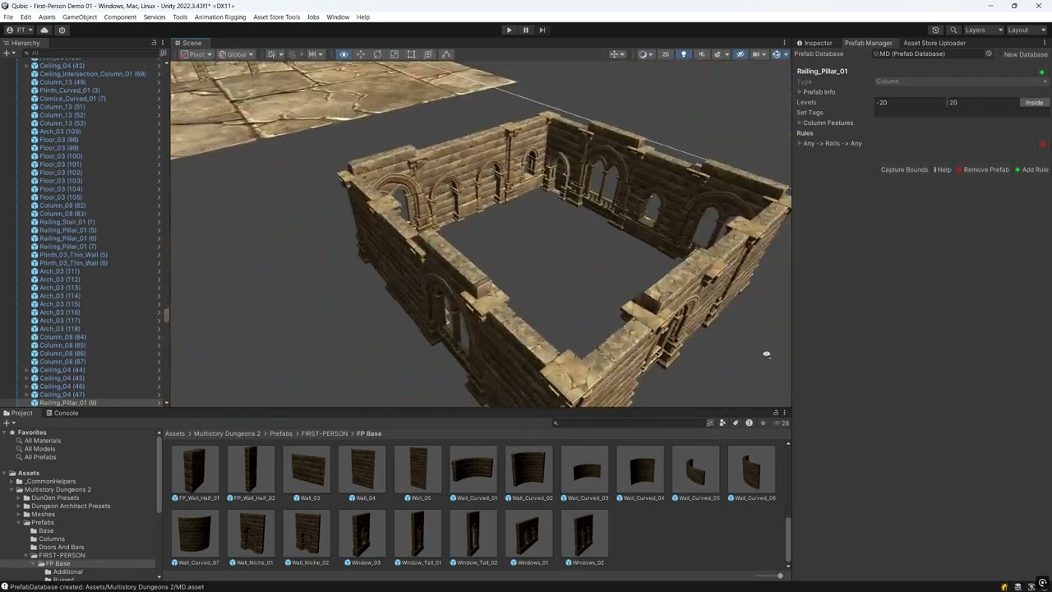Toggle scene audio icon
The width and height of the screenshot is (1052, 592).
[x=701, y=54]
